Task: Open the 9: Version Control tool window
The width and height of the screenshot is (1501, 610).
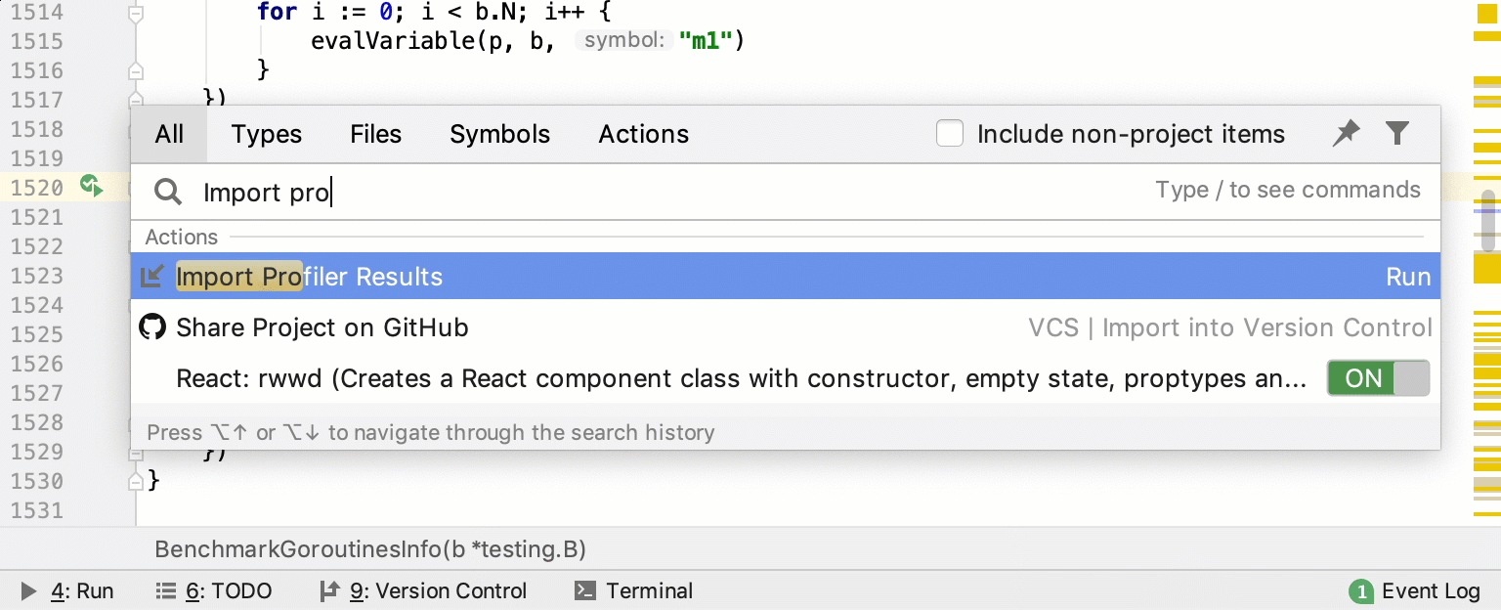Action: point(423,590)
